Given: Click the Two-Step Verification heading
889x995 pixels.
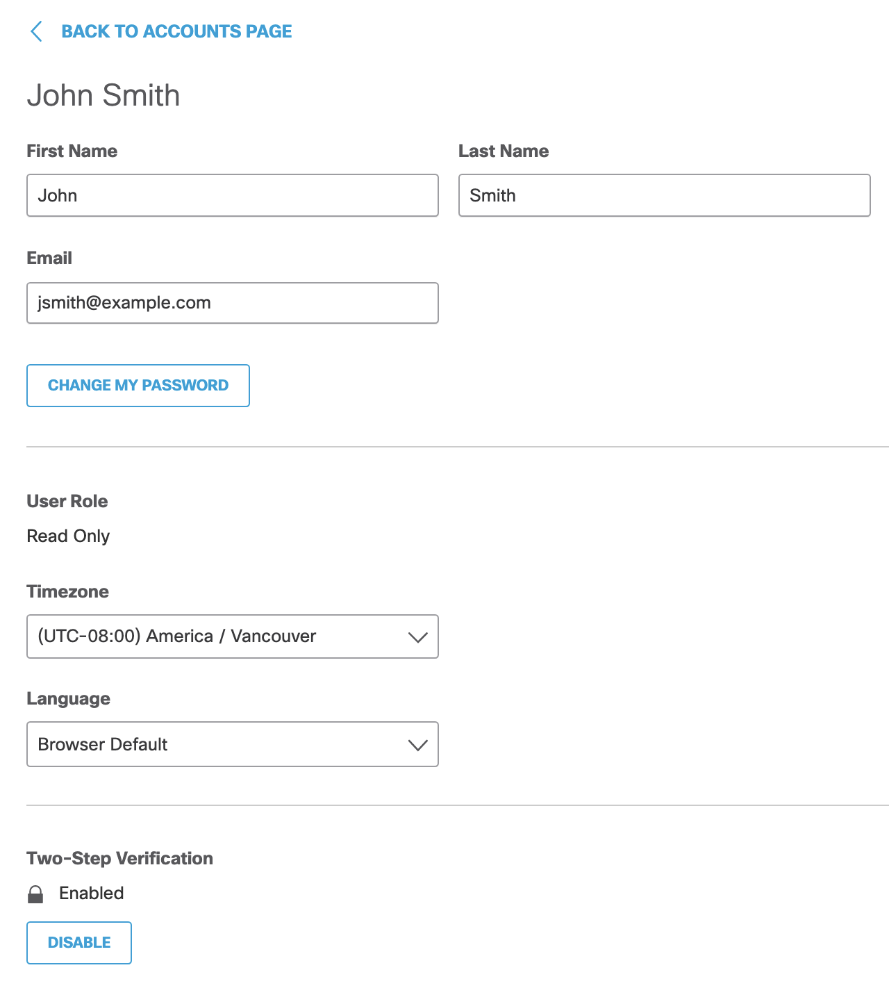Looking at the screenshot, I should (120, 859).
